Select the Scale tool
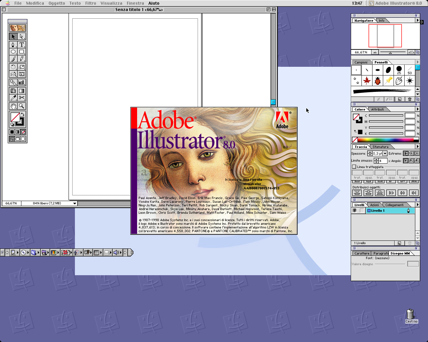This screenshot has width=428, height=342. click(x=22, y=67)
